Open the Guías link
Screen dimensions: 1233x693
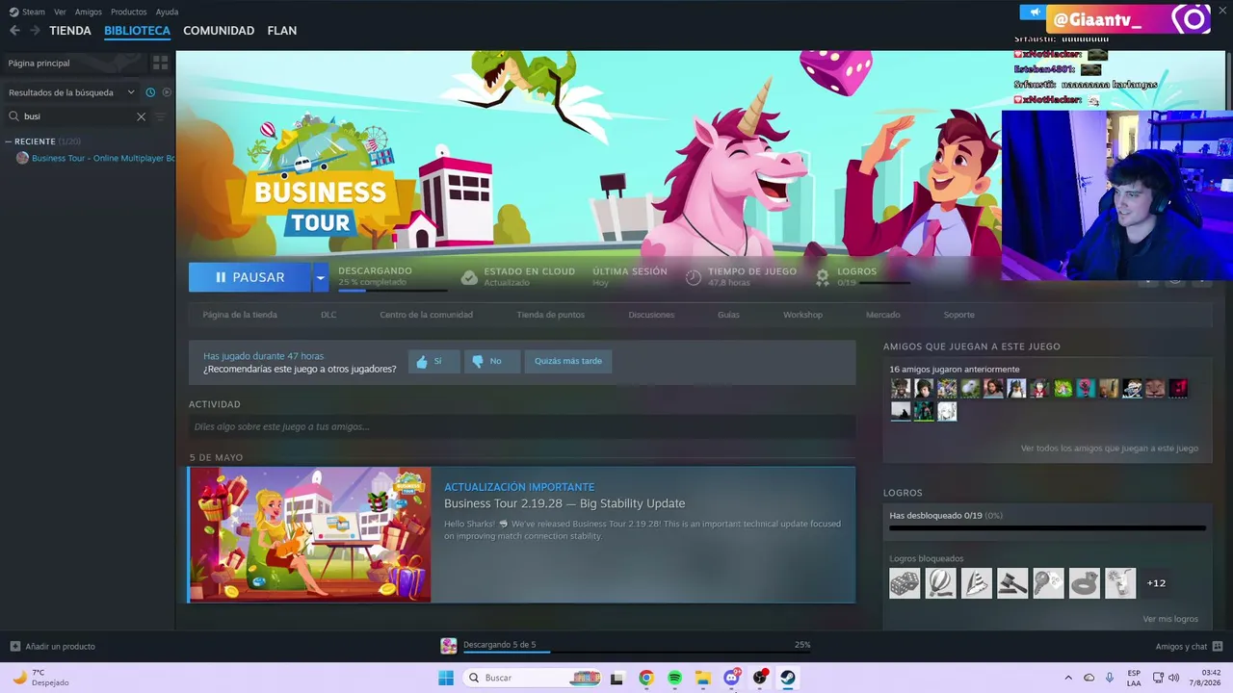tap(728, 315)
